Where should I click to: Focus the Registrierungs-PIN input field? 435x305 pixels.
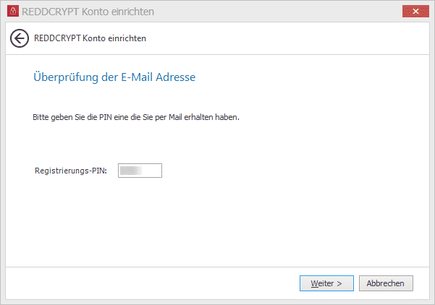140,171
